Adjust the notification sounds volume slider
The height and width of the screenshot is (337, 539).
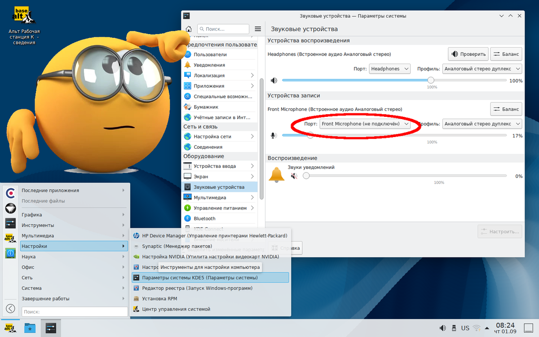(306, 176)
